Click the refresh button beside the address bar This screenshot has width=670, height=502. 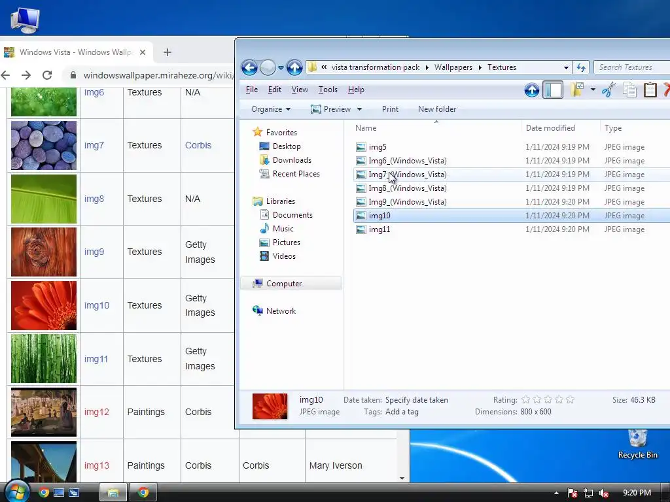(581, 67)
